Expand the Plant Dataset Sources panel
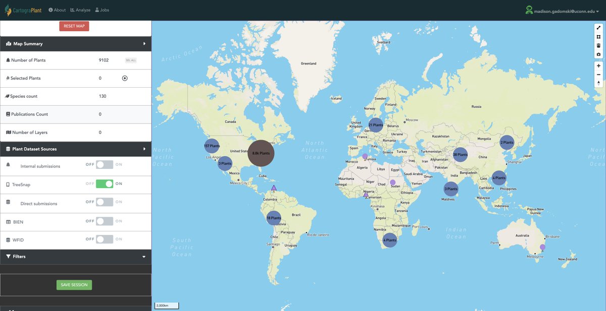606x311 pixels. [144, 149]
